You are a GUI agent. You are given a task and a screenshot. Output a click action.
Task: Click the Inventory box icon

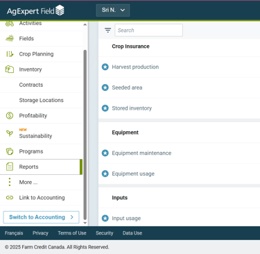pos(10,69)
